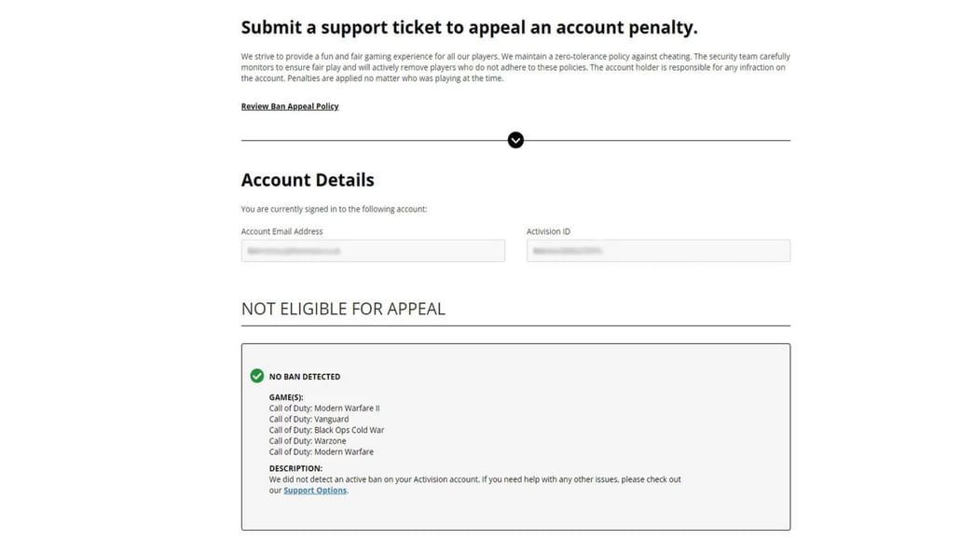Screen dimensions: 974x554
Task: Click the Activision ID label
Action: coord(548,231)
